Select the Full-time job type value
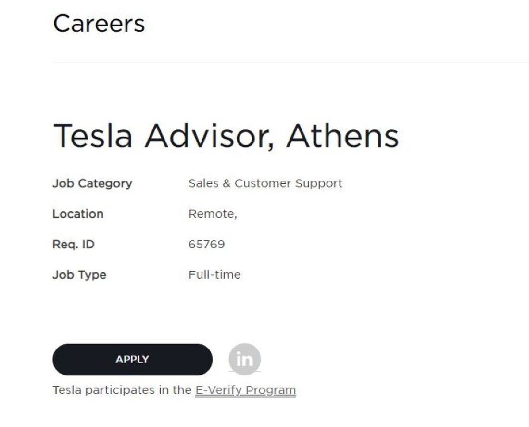The width and height of the screenshot is (529, 427). [x=214, y=275]
